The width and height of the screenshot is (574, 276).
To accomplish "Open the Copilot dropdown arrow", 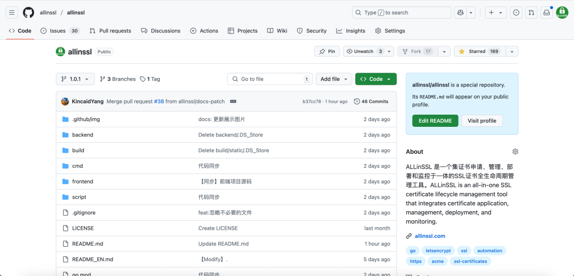I will [471, 12].
